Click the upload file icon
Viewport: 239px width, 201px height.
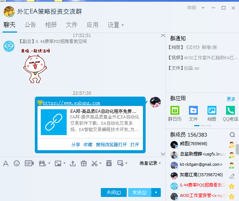(73, 163)
